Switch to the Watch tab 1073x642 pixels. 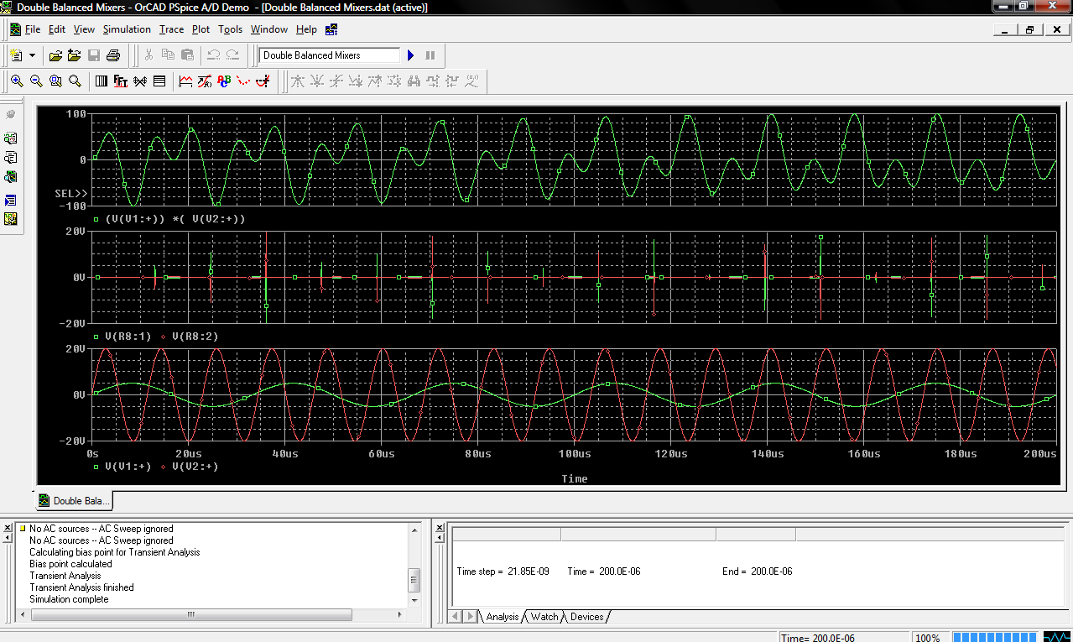tap(544, 617)
